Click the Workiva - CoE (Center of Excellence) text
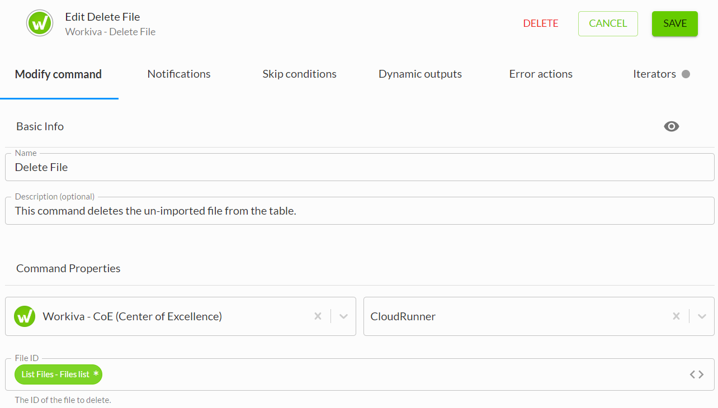 pos(133,316)
